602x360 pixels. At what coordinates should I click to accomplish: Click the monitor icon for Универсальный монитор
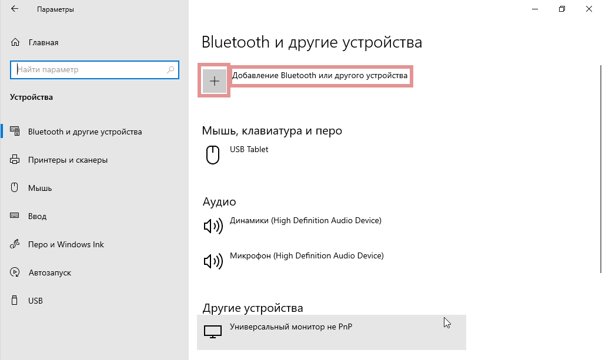[212, 332]
